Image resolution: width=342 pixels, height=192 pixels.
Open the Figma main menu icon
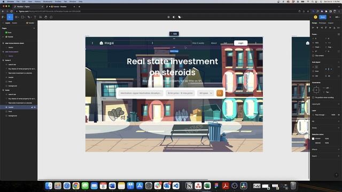coord(3,17)
